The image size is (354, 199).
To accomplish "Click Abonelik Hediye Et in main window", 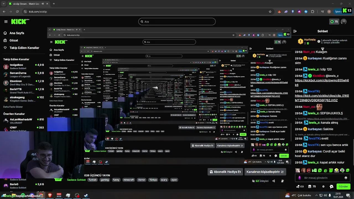I will pos(225,172).
